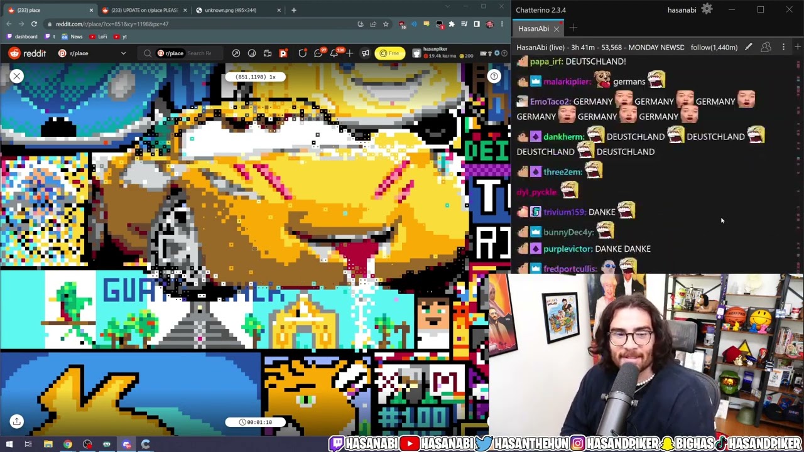
Task: Close the (233) place browser tab
Action: pos(90,10)
